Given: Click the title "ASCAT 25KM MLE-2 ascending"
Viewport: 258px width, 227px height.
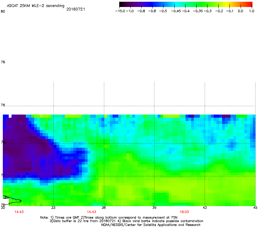Looking at the screenshot, I should click(36, 6).
